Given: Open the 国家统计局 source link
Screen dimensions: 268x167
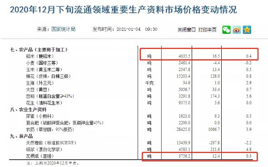Looking at the screenshot, I should point(64,29).
